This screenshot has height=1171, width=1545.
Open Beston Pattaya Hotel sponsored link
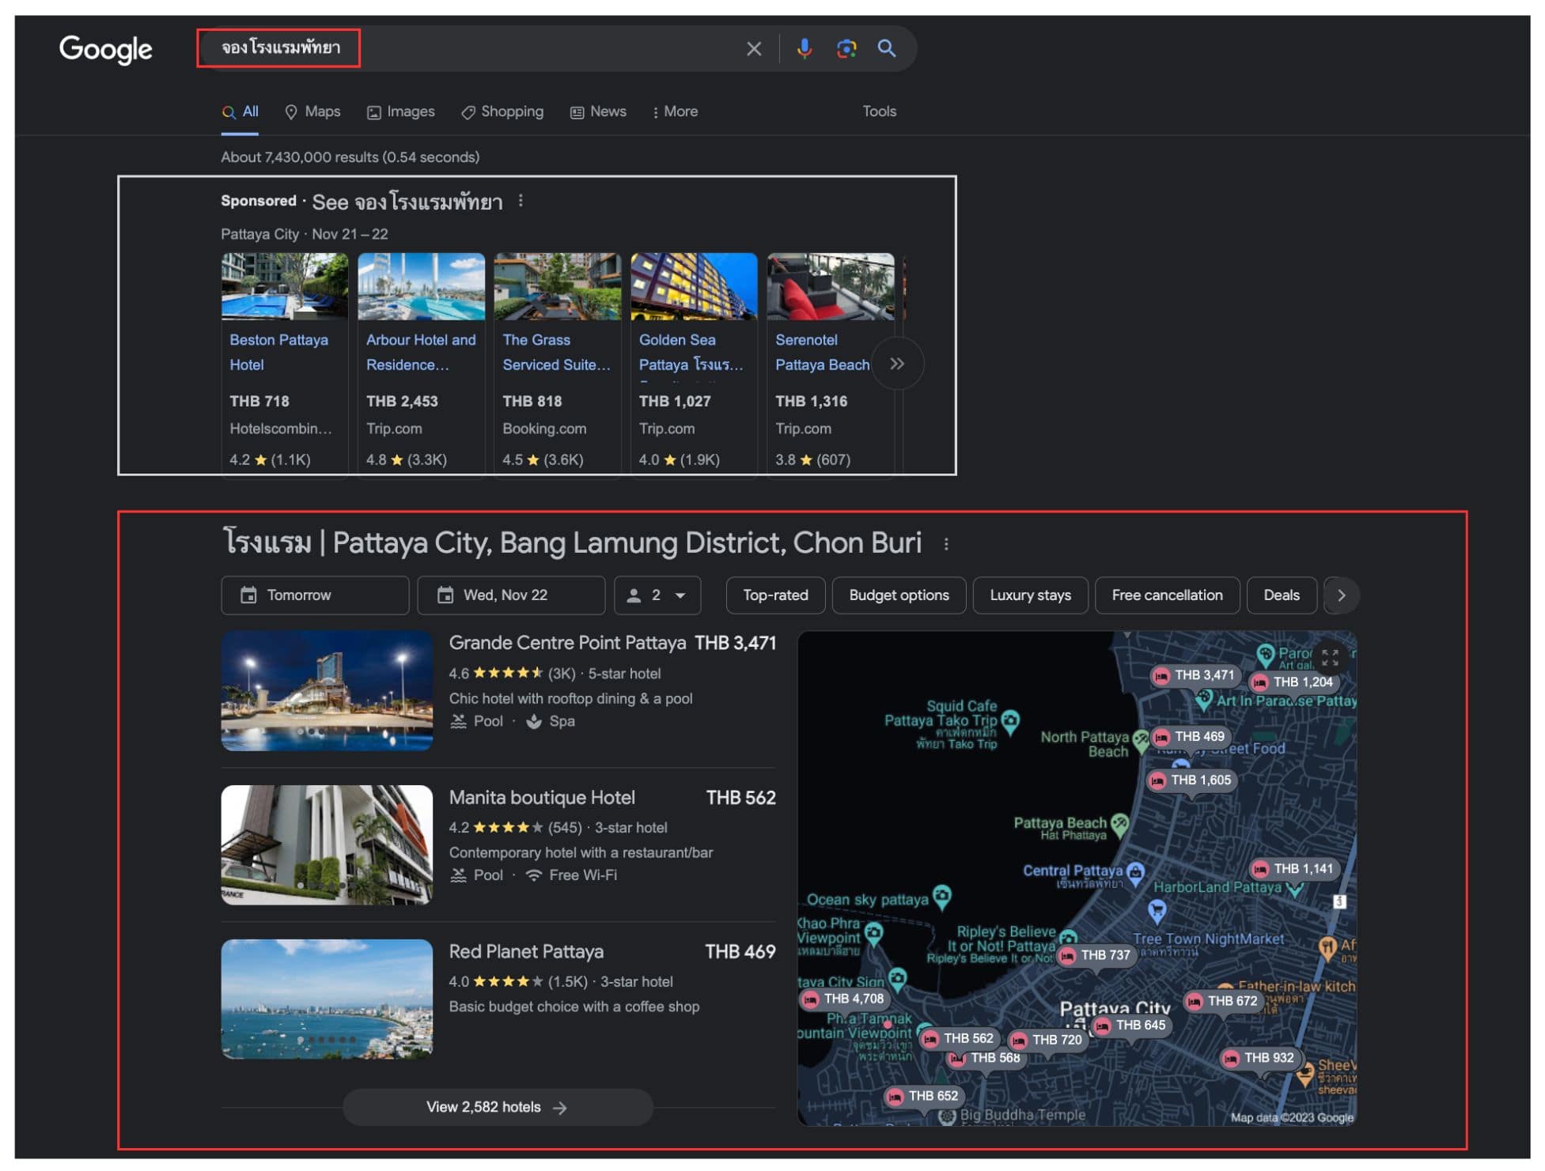[x=278, y=353]
